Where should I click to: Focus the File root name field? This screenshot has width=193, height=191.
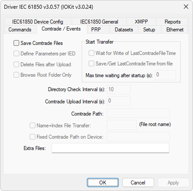[x=122, y=125]
